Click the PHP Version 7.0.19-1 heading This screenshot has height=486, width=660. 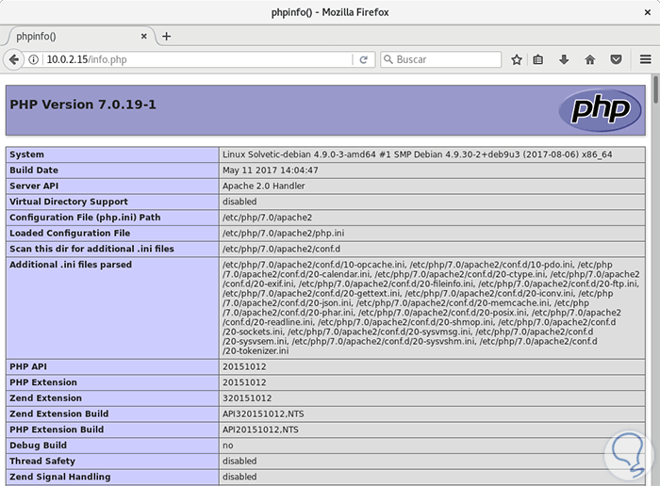[83, 105]
